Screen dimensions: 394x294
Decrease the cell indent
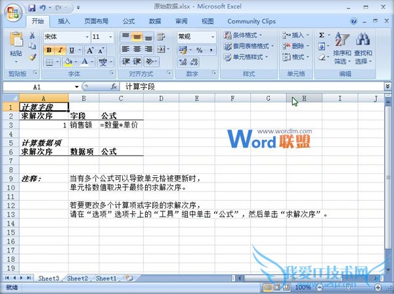coord(125,61)
